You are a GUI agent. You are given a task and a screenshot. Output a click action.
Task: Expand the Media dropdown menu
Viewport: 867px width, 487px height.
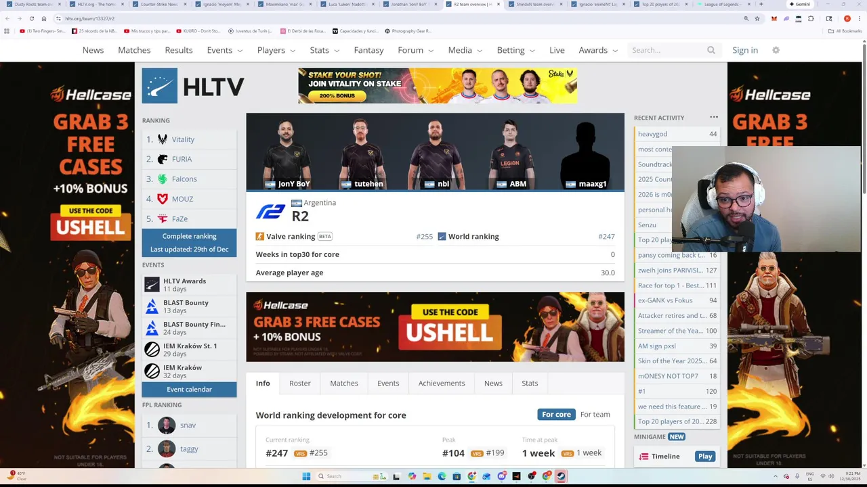click(x=465, y=50)
